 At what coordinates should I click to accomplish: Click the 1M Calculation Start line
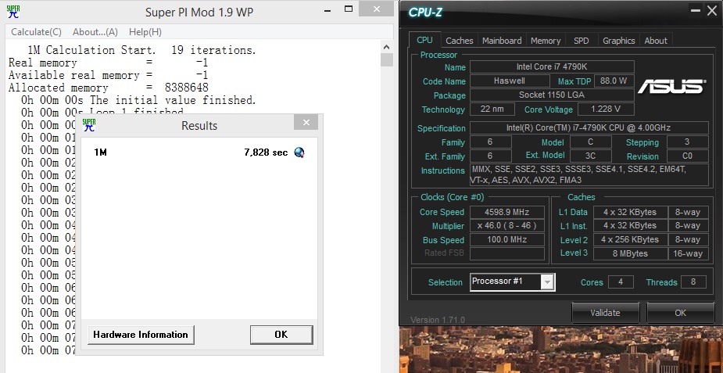141,50
